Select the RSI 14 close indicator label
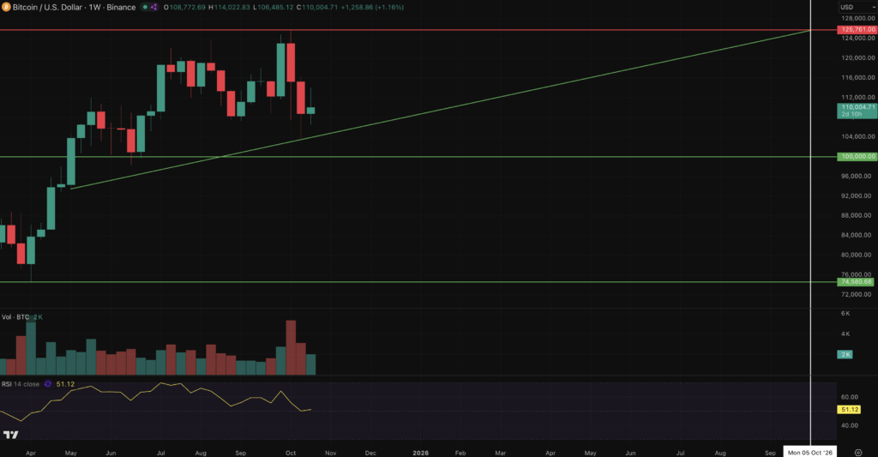This screenshot has height=457, width=878. coord(21,384)
